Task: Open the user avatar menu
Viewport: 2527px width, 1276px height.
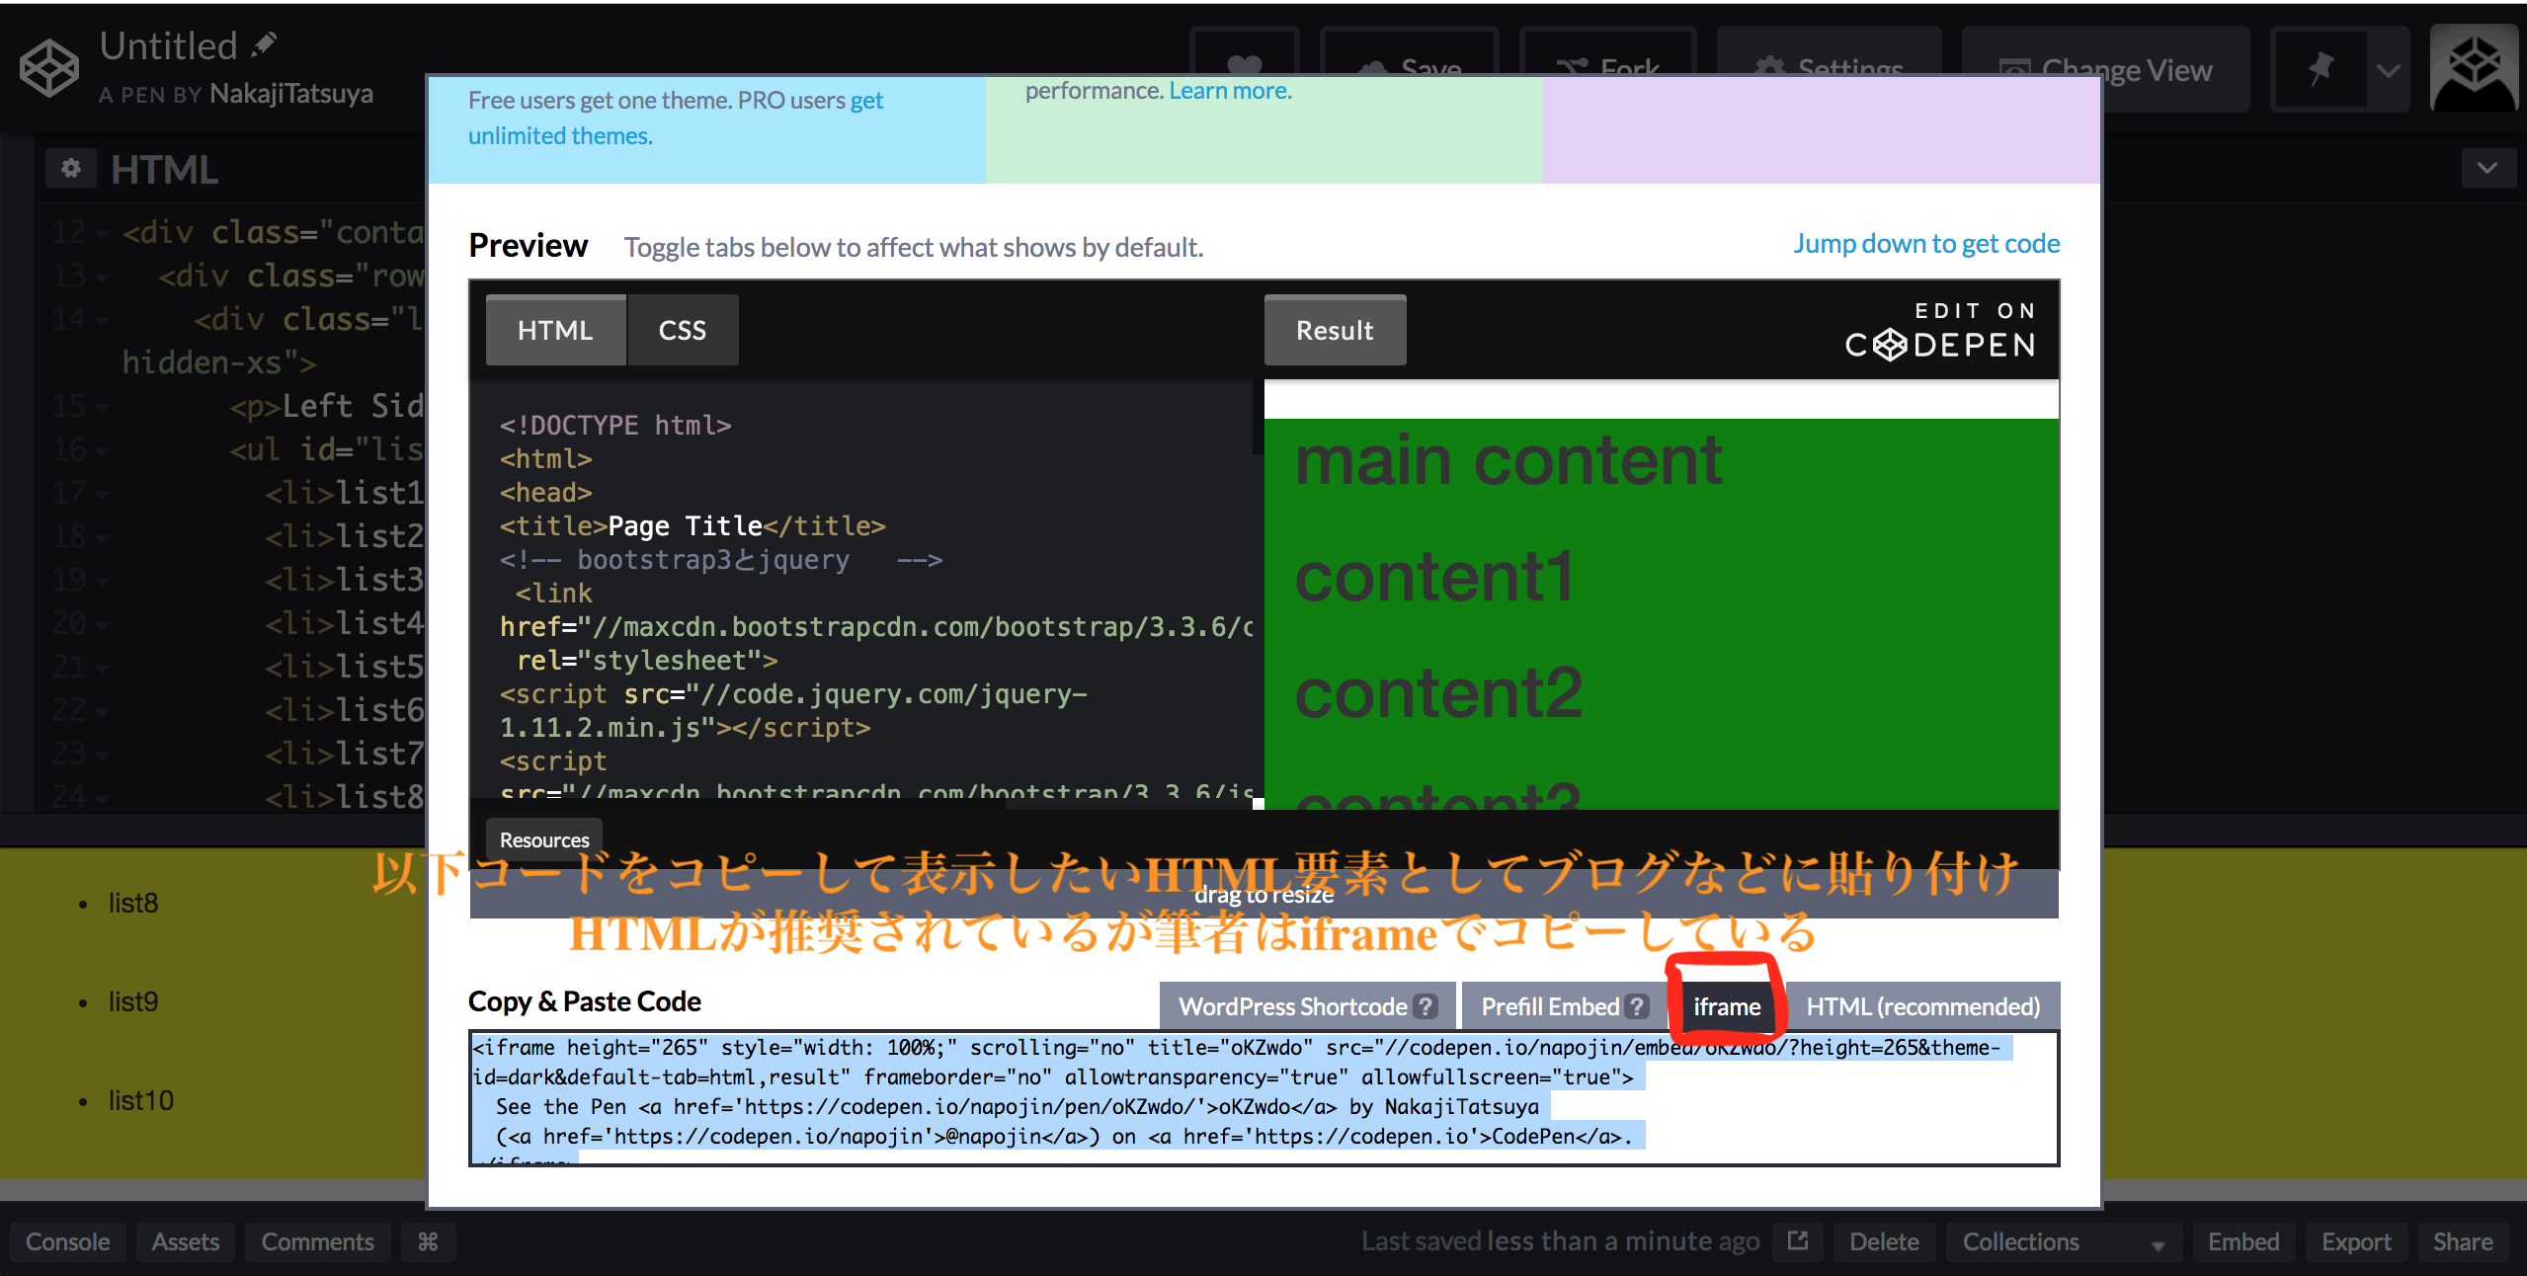Action: click(x=2474, y=69)
